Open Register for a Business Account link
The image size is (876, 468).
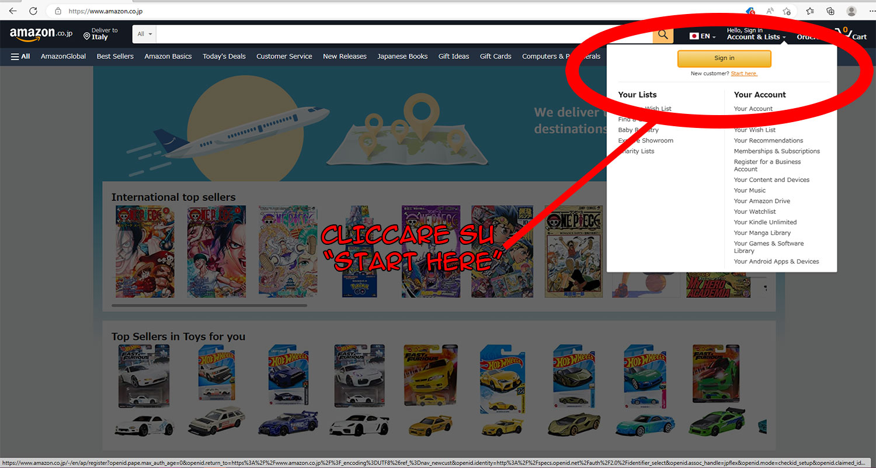(x=767, y=165)
